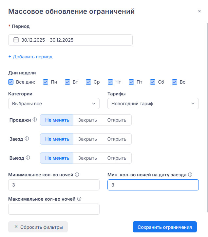Expand the Тарифы dropdown

point(153,104)
